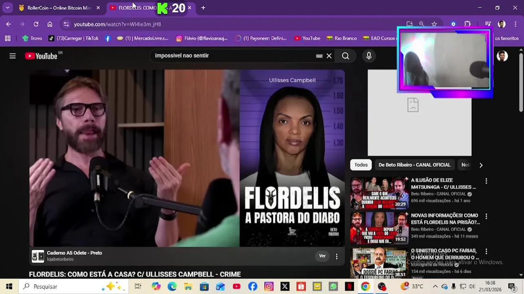
Task: Open Flávio Instagram bookmark
Action: [x=202, y=38]
